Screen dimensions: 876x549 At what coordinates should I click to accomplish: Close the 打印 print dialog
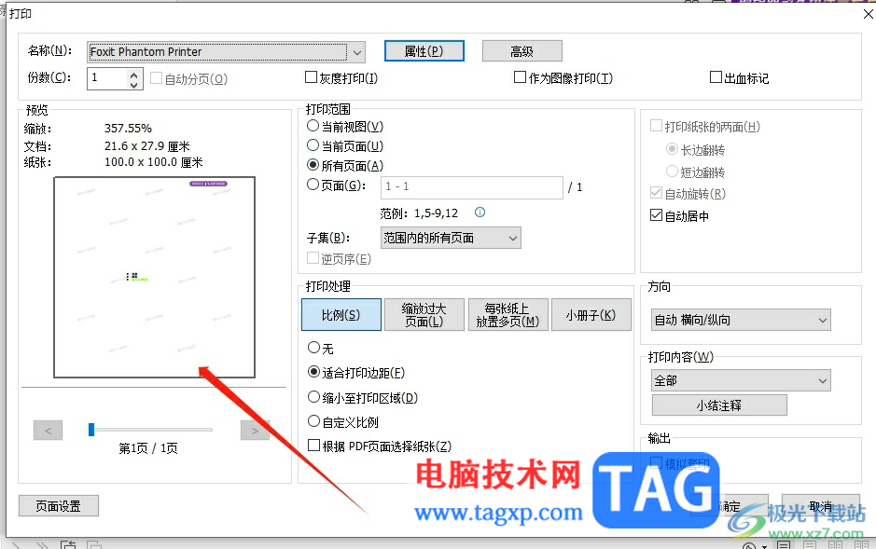click(869, 14)
